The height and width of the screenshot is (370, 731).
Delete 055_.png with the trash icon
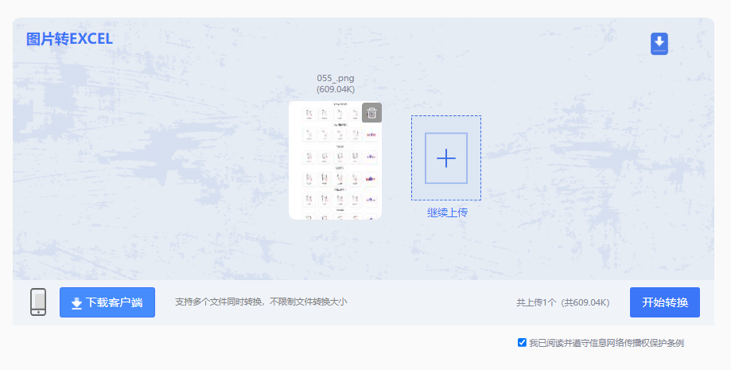pos(371,112)
